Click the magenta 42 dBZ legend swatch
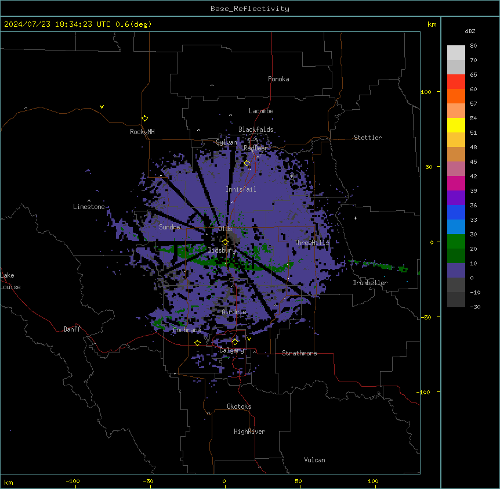Screen dimensions: 500x489 coord(456,183)
